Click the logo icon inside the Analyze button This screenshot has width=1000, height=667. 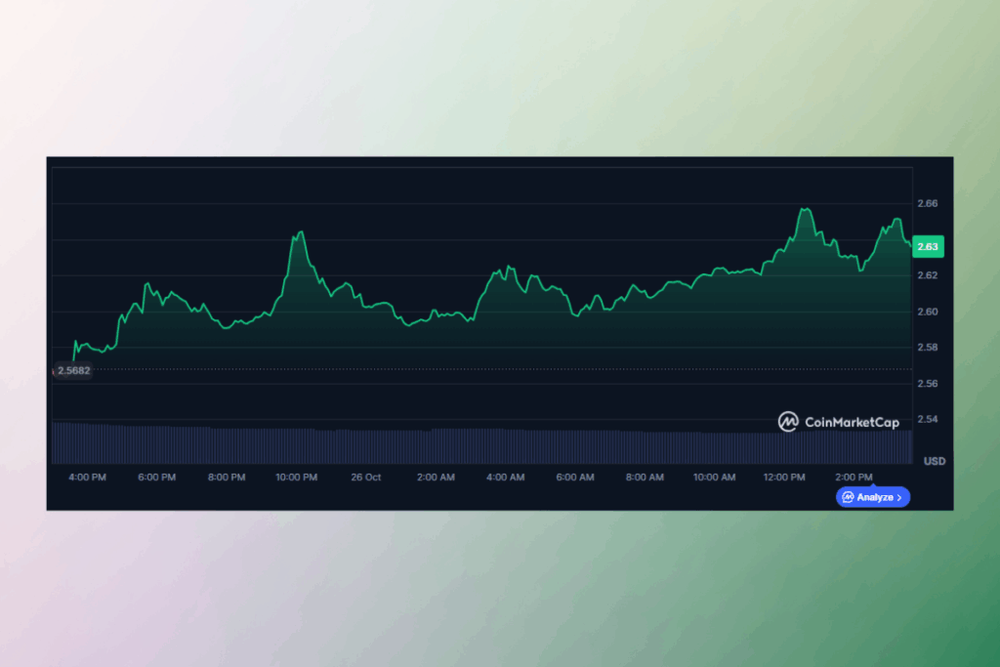(846, 498)
